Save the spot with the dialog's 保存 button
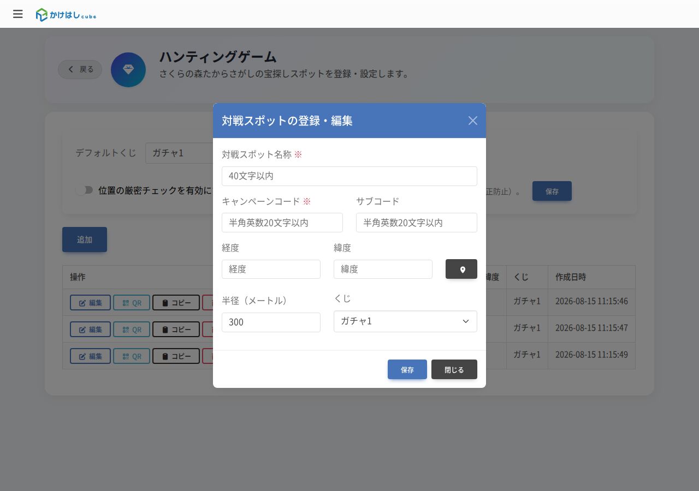Image resolution: width=699 pixels, height=491 pixels. 407,369
